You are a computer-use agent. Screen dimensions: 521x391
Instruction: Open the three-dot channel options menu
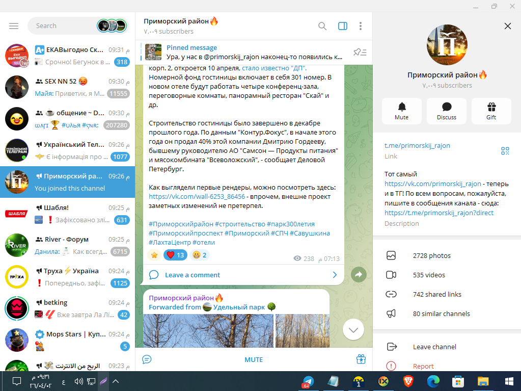coord(361,26)
